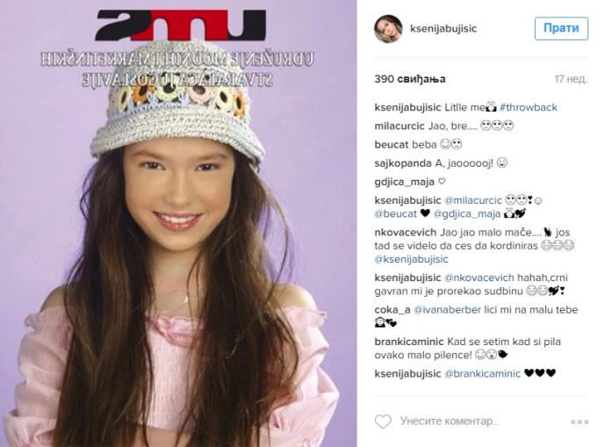
Task: Click the Прати follow button
Action: click(561, 28)
